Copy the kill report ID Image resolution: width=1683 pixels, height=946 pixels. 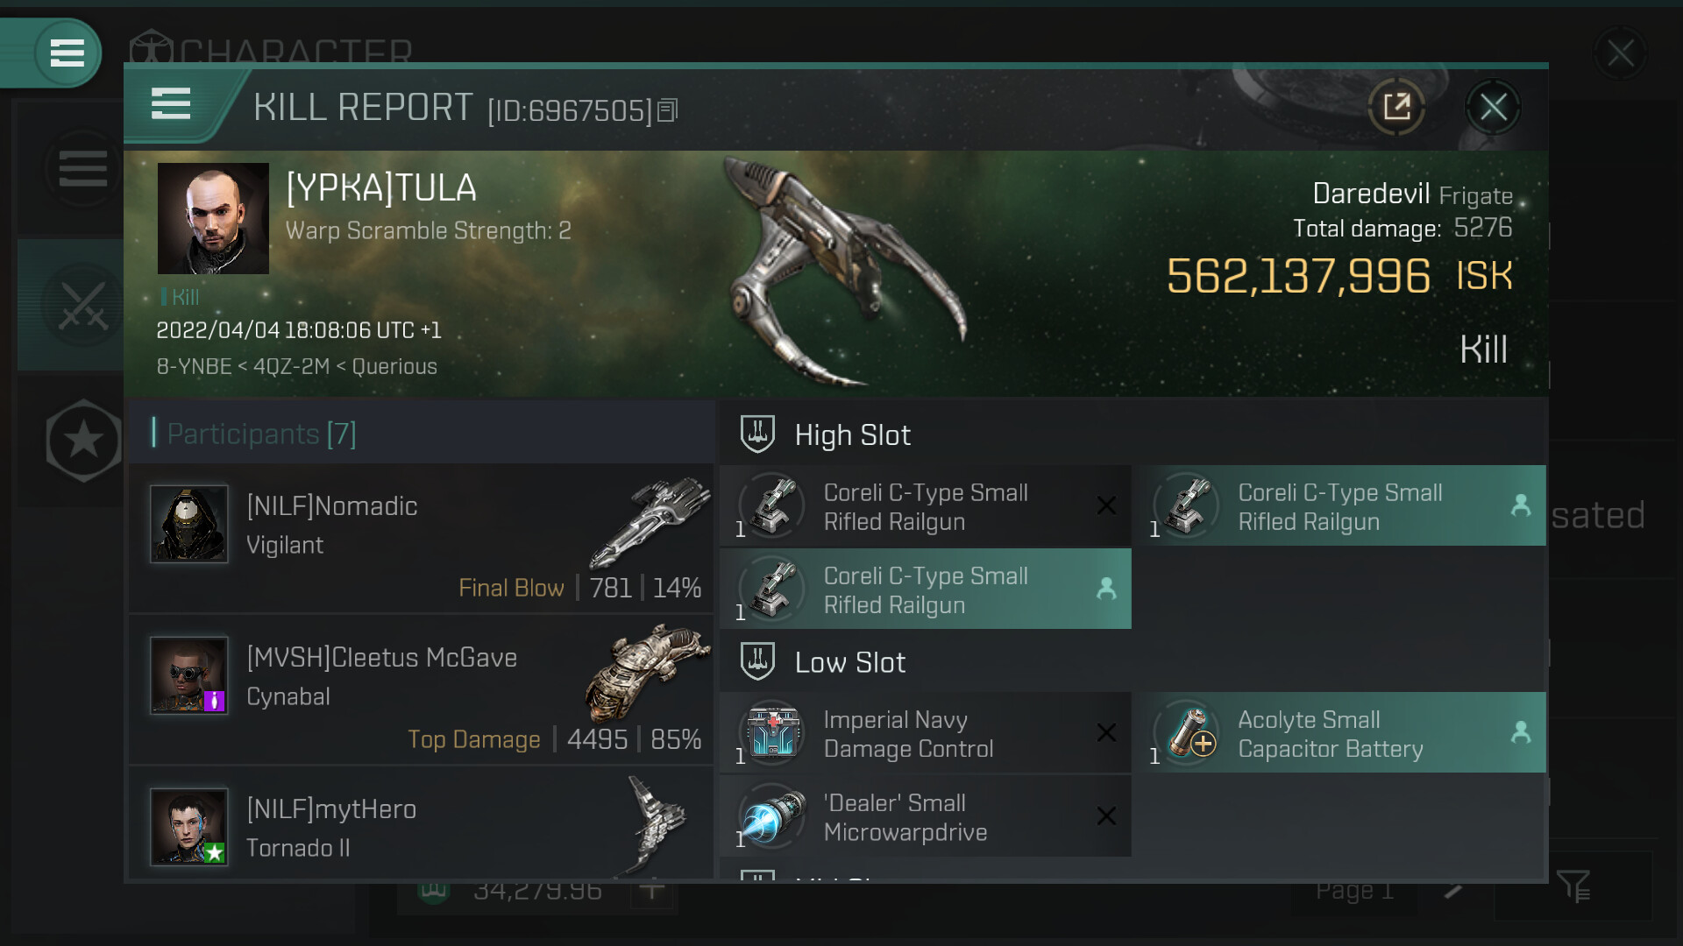point(668,110)
